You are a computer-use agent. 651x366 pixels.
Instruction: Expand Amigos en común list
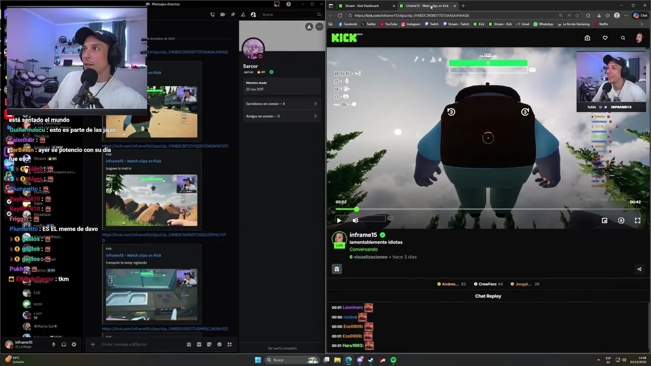(x=281, y=116)
